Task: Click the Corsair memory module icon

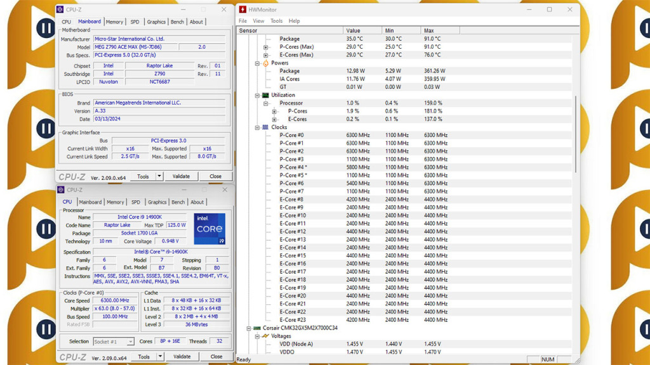Action: 257,328
